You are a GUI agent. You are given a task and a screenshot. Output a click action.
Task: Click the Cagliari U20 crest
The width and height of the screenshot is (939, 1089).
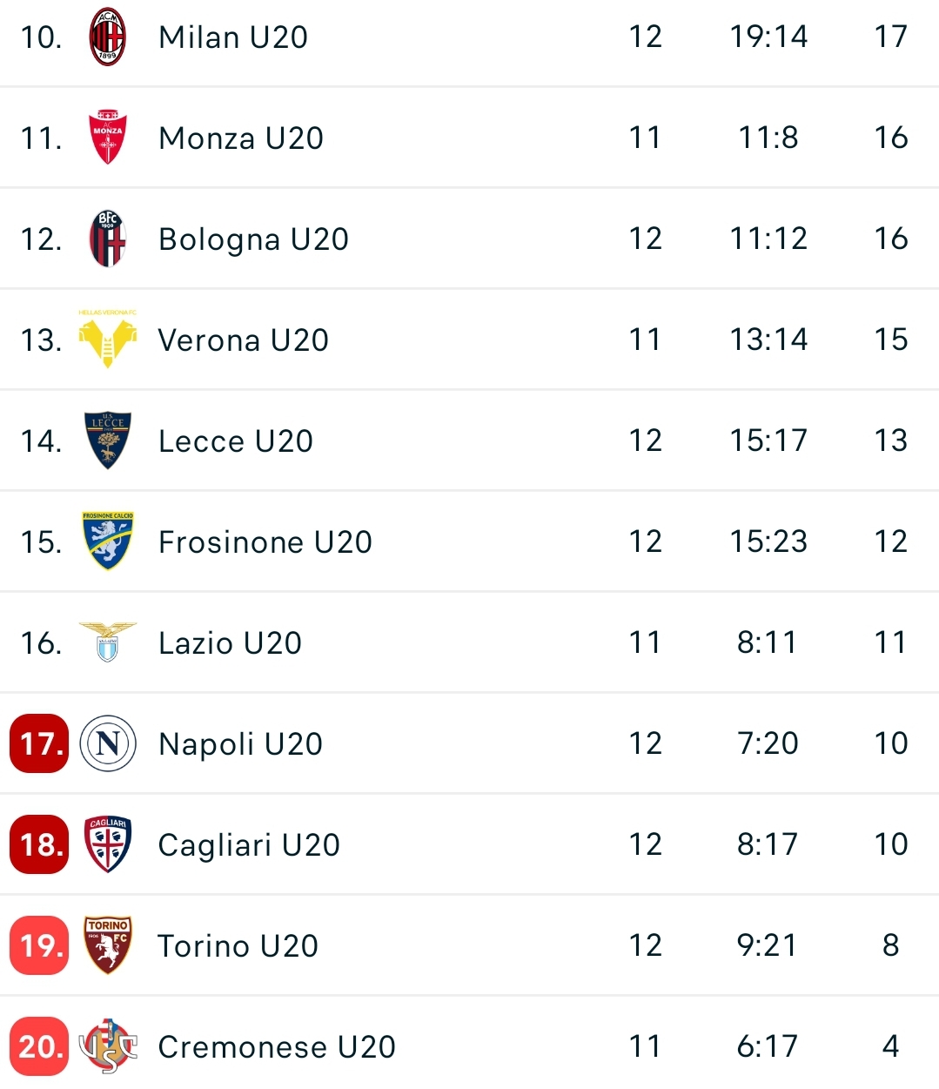pos(108,844)
